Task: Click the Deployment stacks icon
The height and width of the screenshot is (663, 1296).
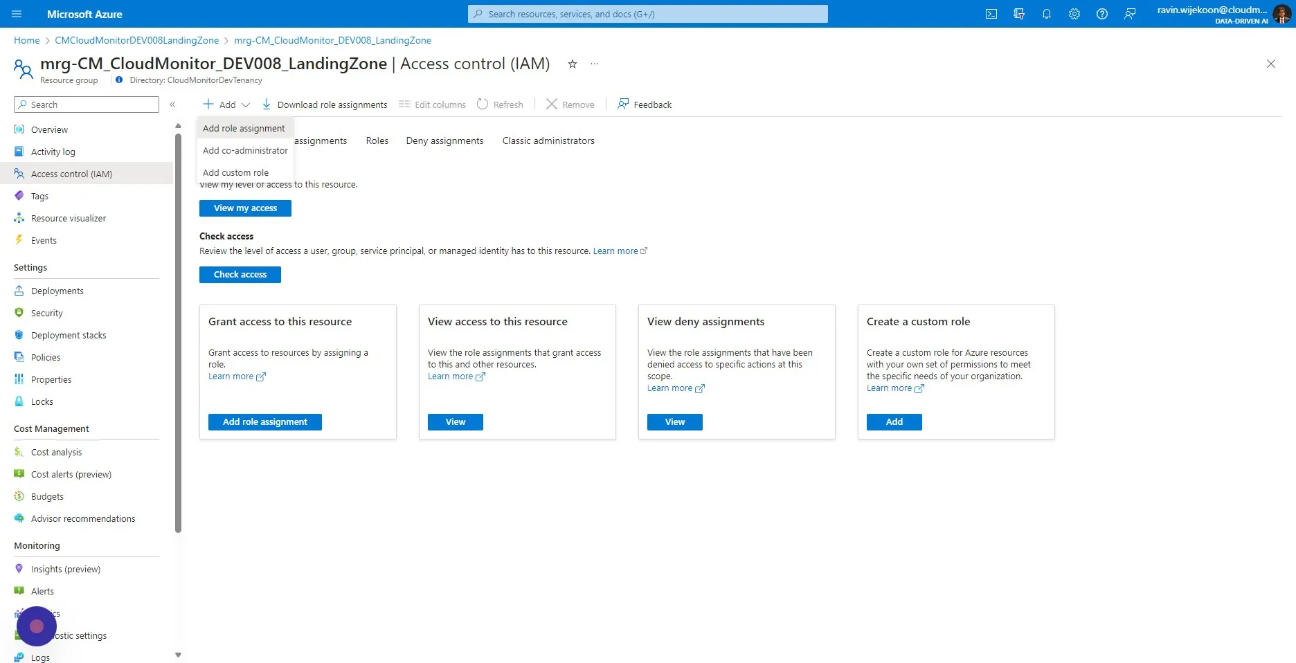Action: pyautogui.click(x=19, y=335)
